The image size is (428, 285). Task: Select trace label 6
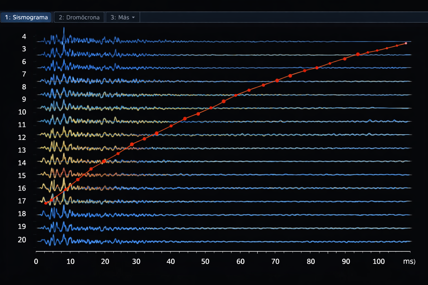click(x=24, y=62)
